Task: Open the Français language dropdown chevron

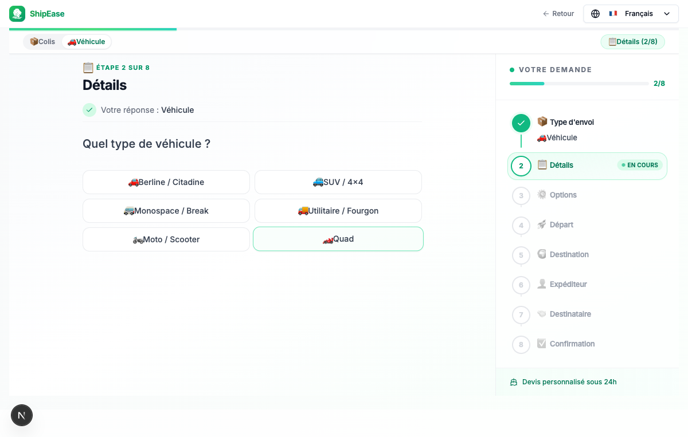Action: pyautogui.click(x=667, y=14)
